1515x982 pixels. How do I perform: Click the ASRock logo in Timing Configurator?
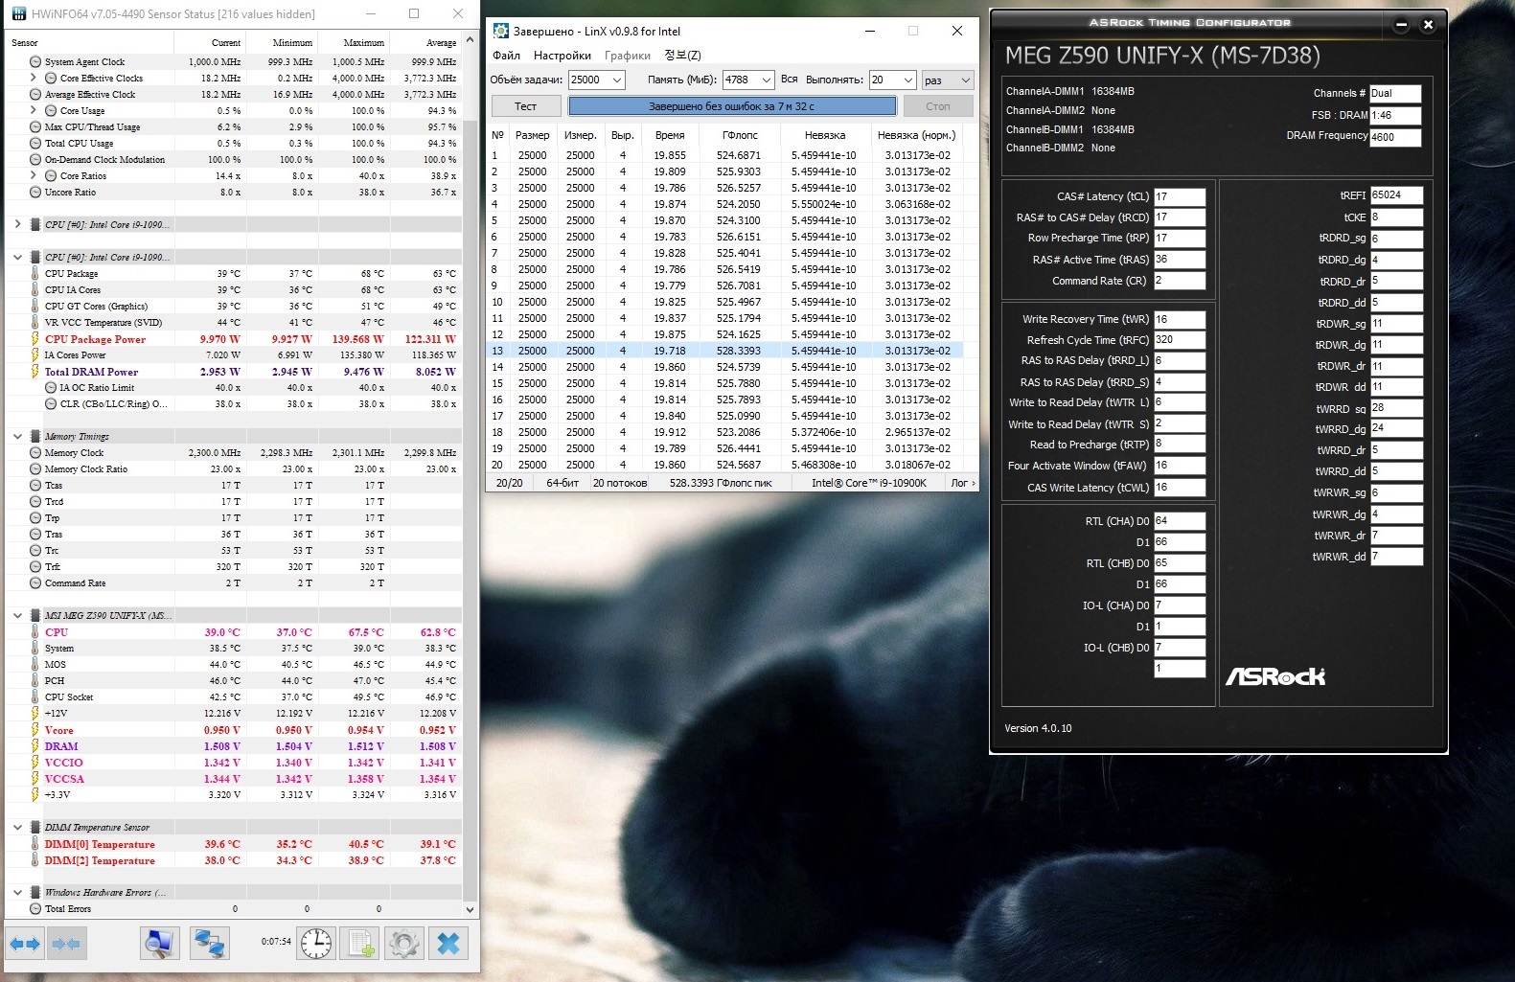(x=1275, y=676)
